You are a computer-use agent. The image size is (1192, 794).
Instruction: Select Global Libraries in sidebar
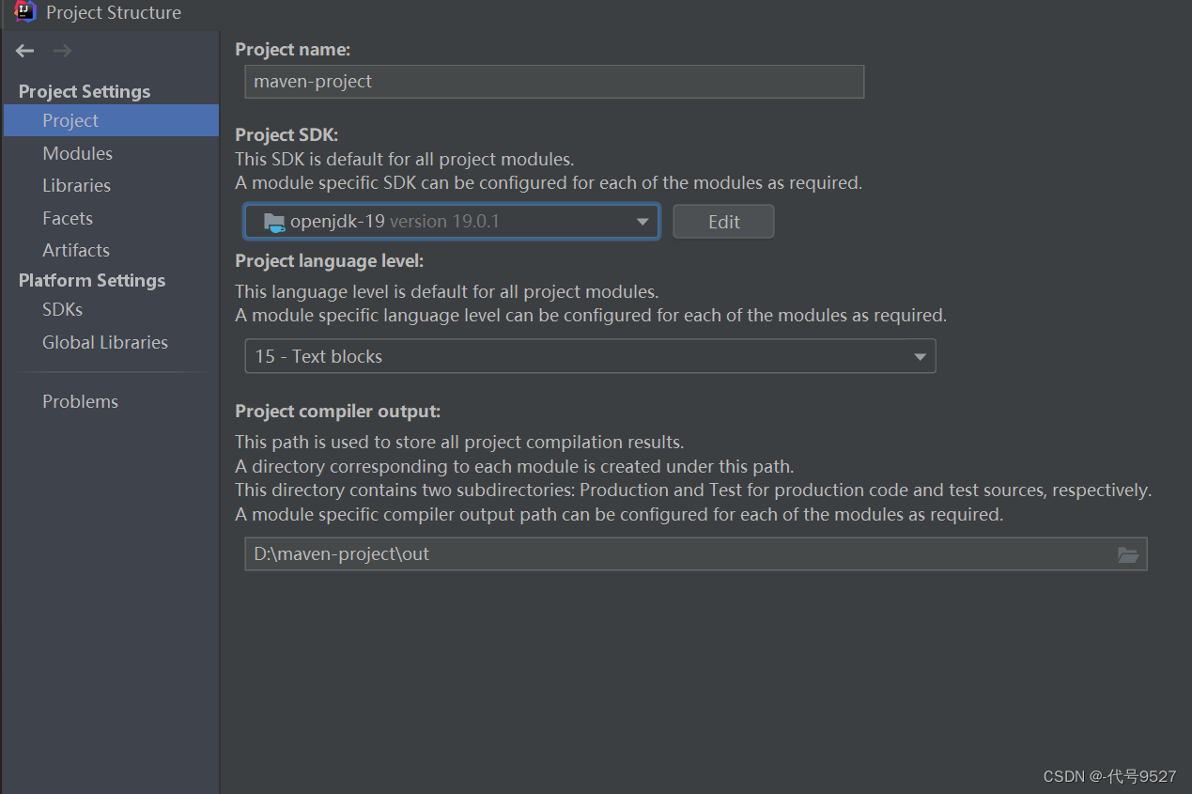point(105,342)
